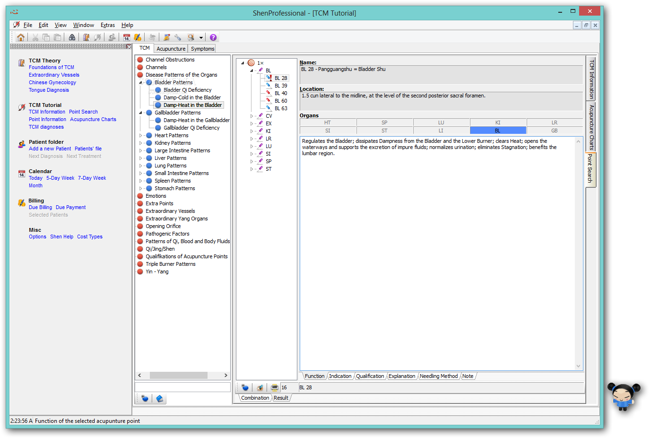Image resolution: width=650 pixels, height=438 pixels.
Task: Click the Calendar section icon in sidebar
Action: coord(21,174)
